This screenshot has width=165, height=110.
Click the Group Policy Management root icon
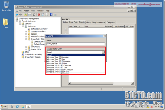[x=17, y=19]
